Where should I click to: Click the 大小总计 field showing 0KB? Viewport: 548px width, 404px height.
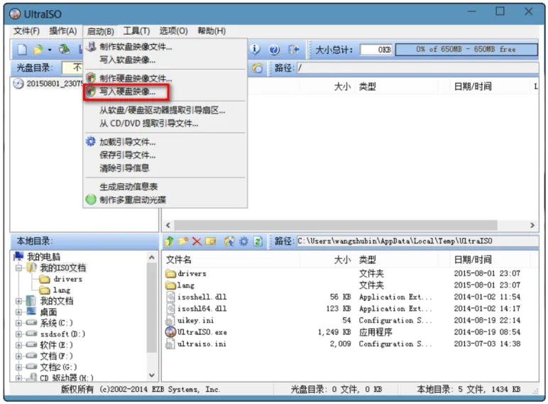[x=376, y=50]
